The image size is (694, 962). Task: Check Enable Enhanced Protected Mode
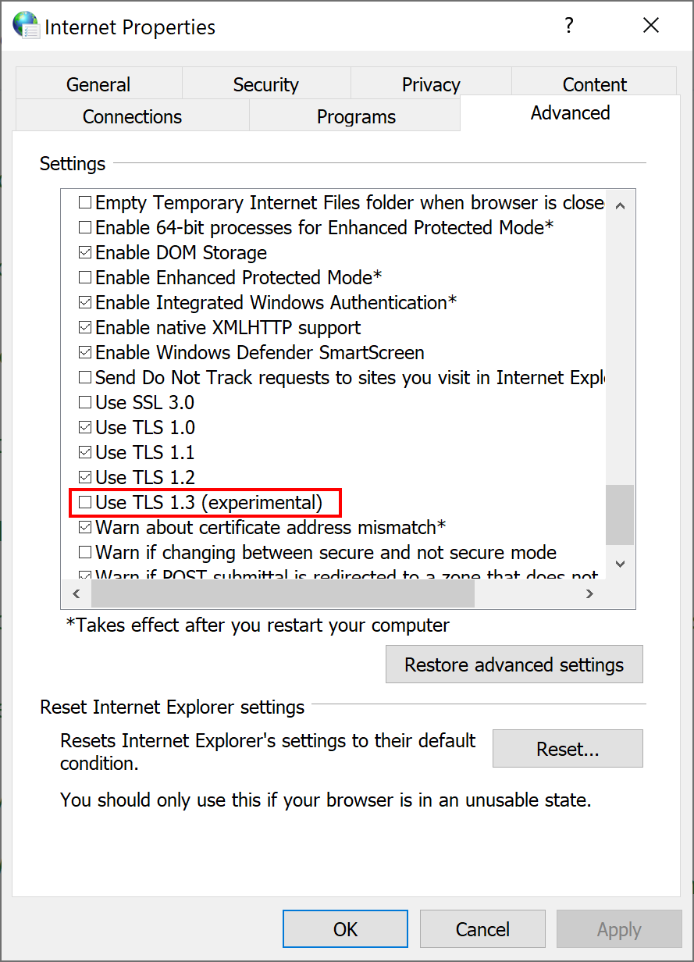(84, 277)
